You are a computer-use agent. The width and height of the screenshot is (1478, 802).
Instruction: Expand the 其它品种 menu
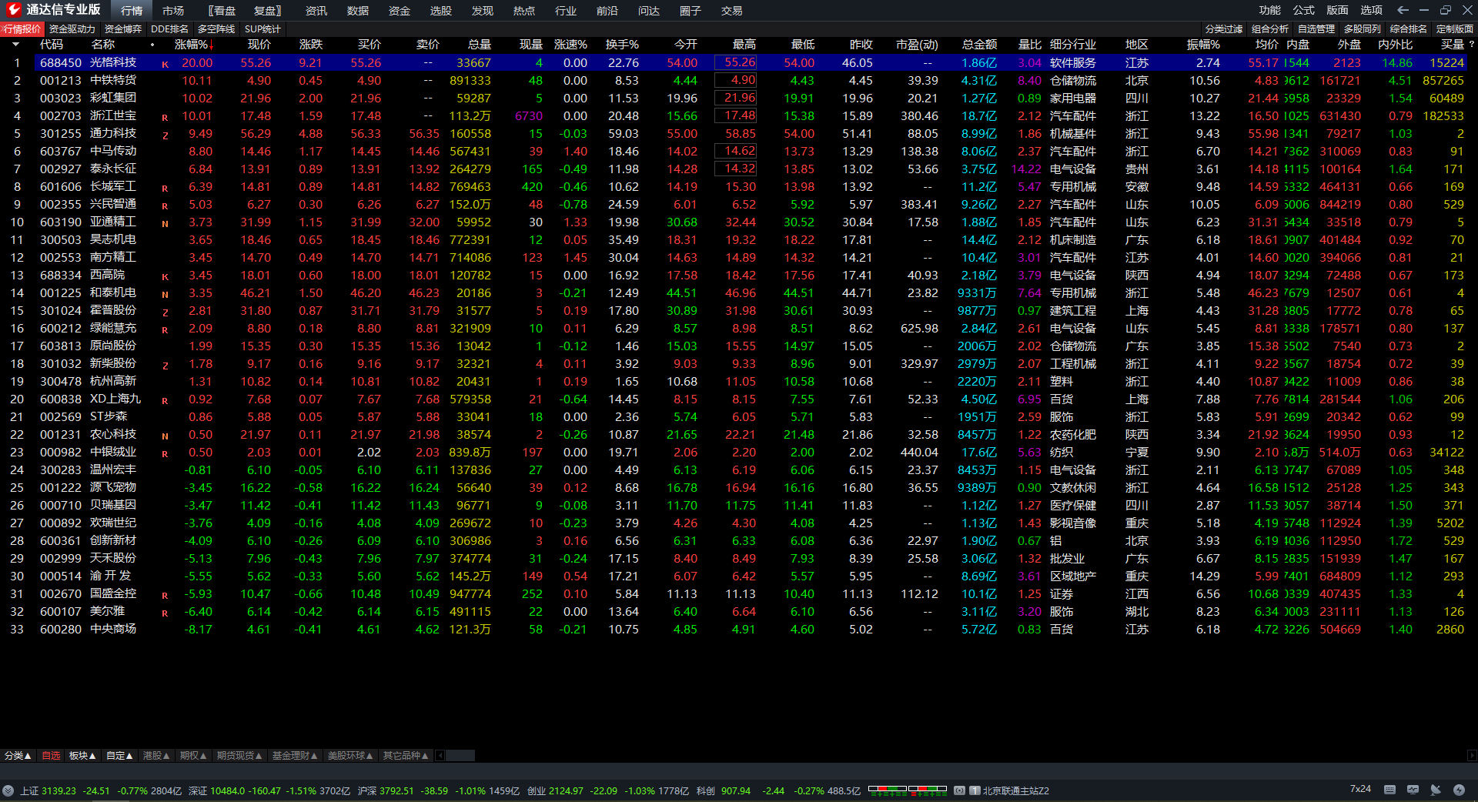click(406, 756)
